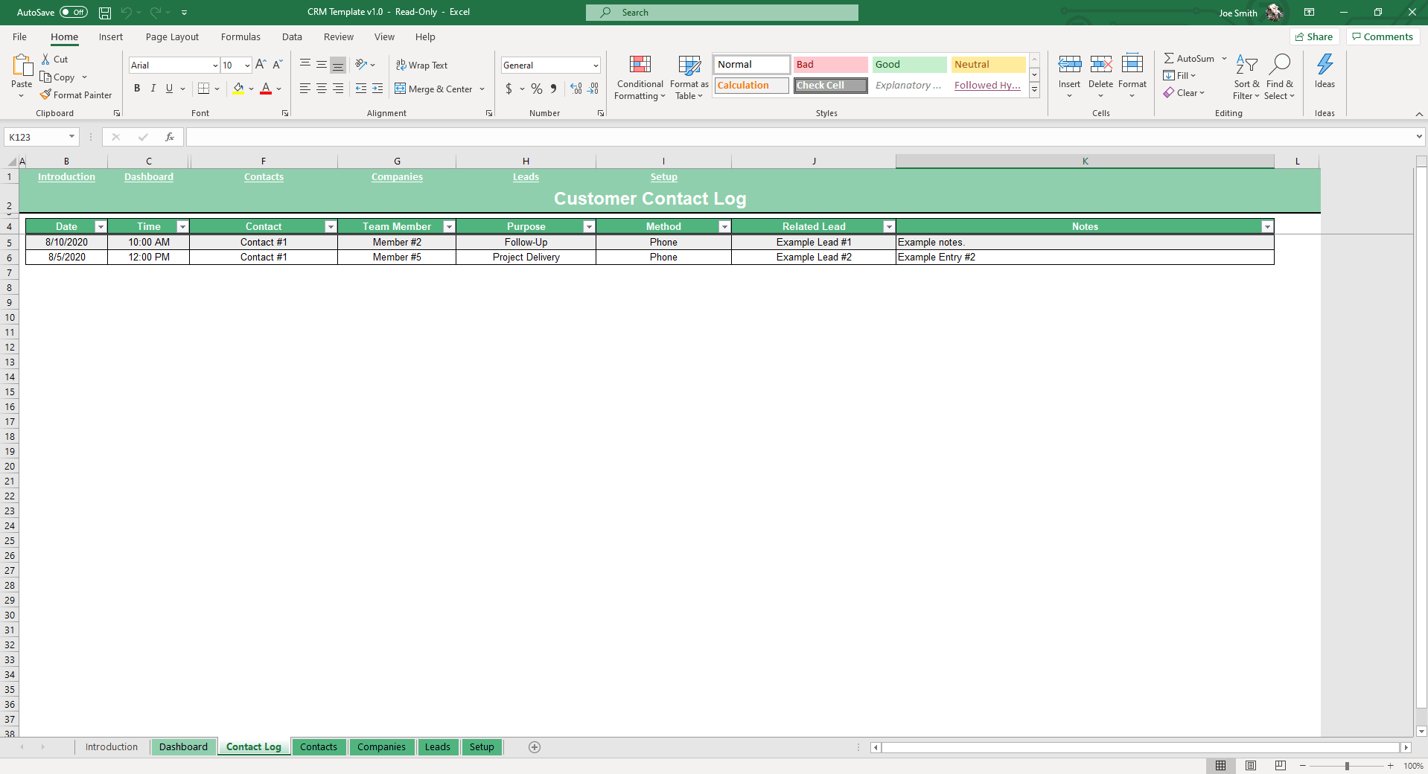
Task: Open the Formulas ribbon tab
Action: coord(240,37)
